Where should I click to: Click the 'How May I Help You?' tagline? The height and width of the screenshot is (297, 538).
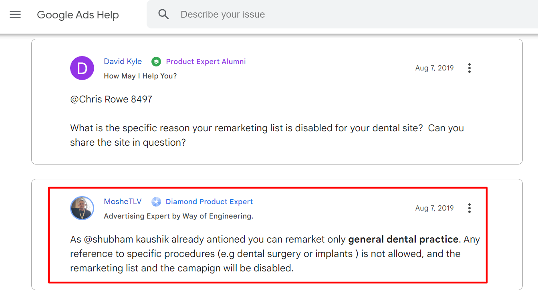pos(140,76)
